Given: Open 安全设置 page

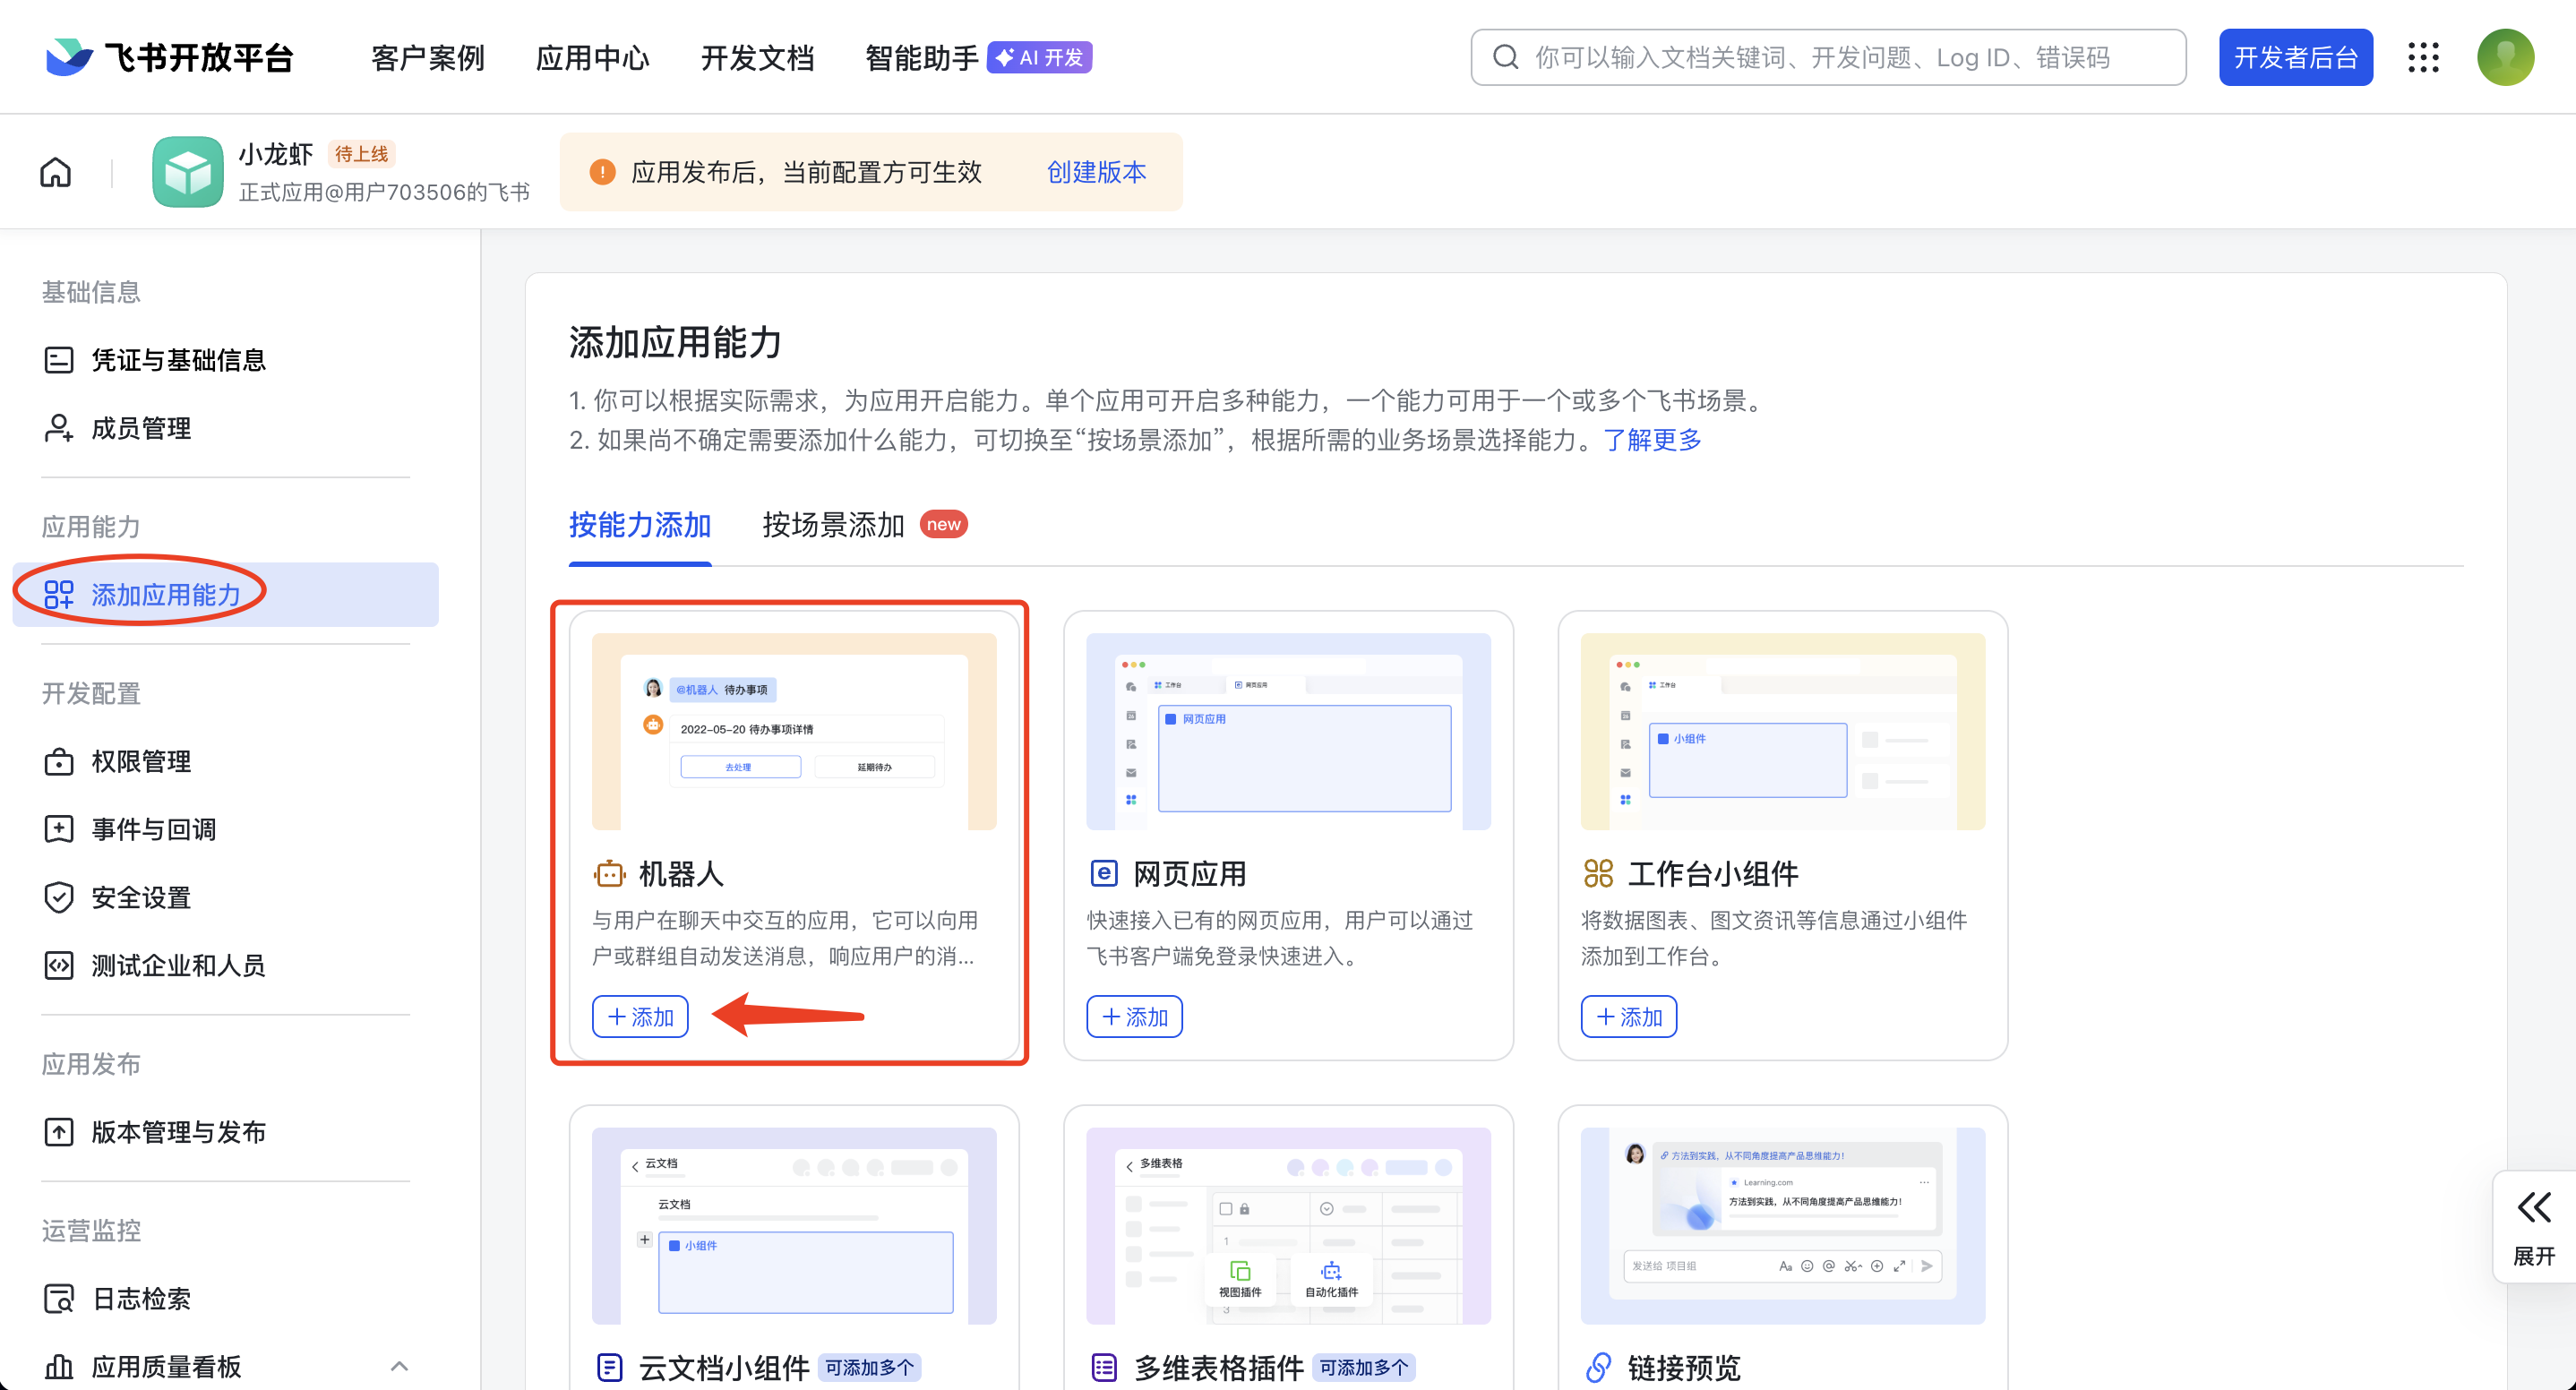Looking at the screenshot, I should tap(141, 897).
